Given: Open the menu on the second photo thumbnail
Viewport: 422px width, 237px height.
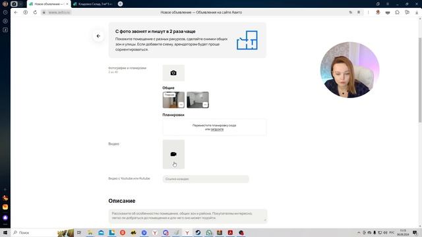Looking at the screenshot, I should pos(205,105).
